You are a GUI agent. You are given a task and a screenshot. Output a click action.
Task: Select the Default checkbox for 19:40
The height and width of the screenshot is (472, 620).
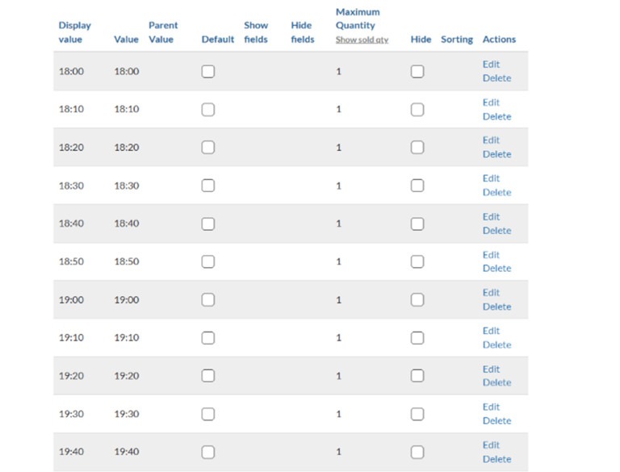coord(208,452)
